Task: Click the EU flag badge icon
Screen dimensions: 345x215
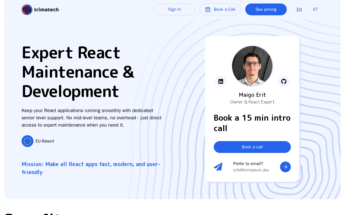Action: click(27, 141)
